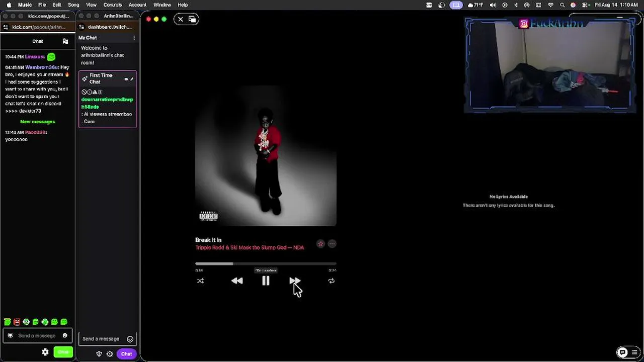Toggle shuffle in the Music player
The width and height of the screenshot is (644, 362).
coord(200,281)
